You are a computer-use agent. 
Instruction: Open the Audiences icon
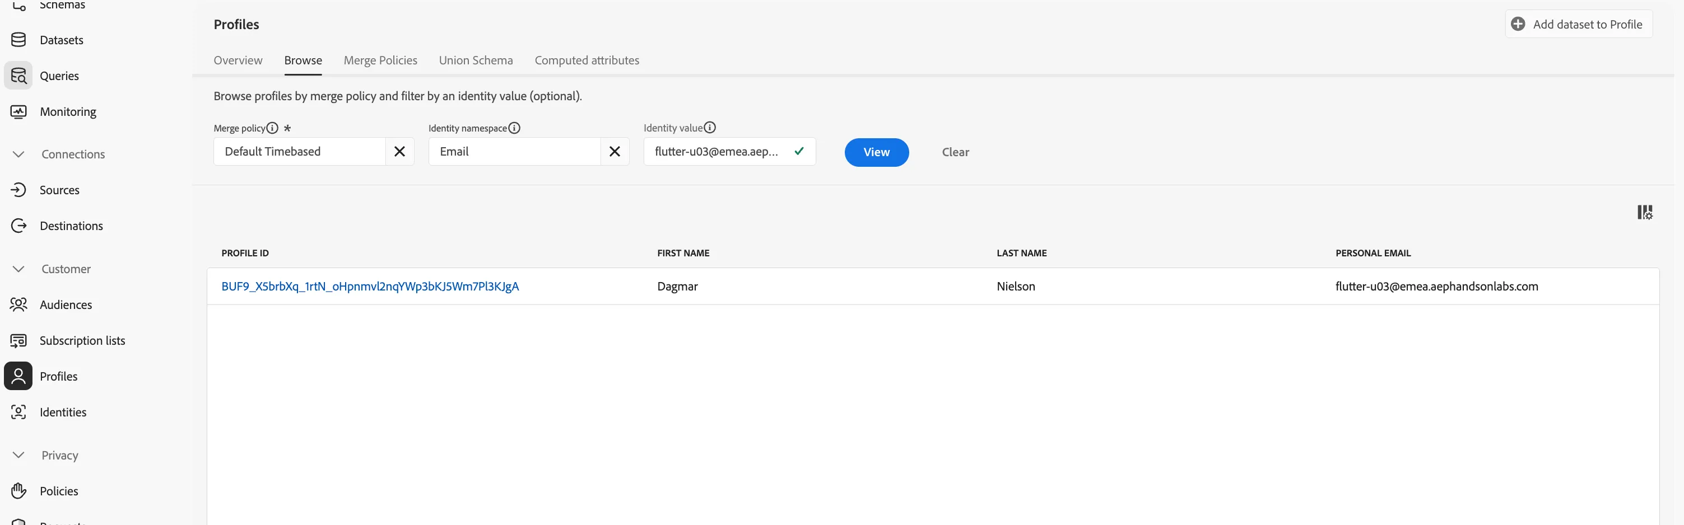pyautogui.click(x=18, y=305)
